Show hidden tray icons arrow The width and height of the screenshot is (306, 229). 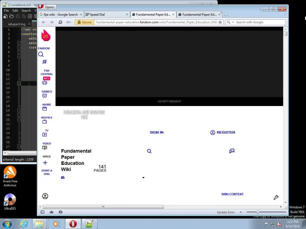pos(260,224)
